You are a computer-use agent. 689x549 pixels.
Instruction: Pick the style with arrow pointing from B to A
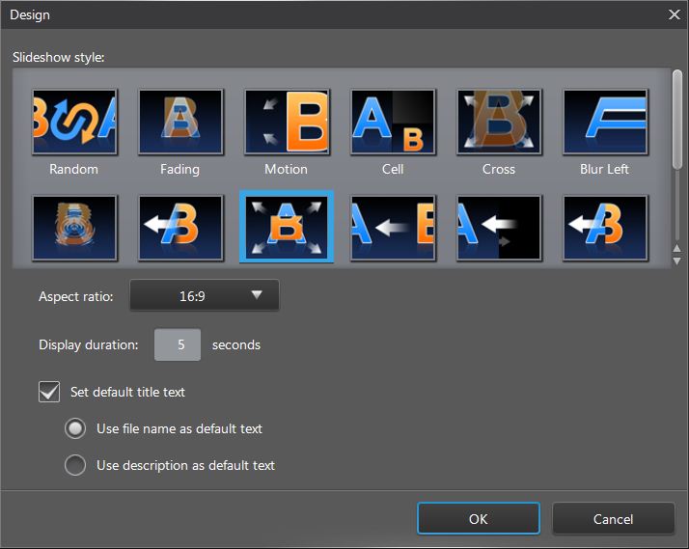(x=393, y=228)
